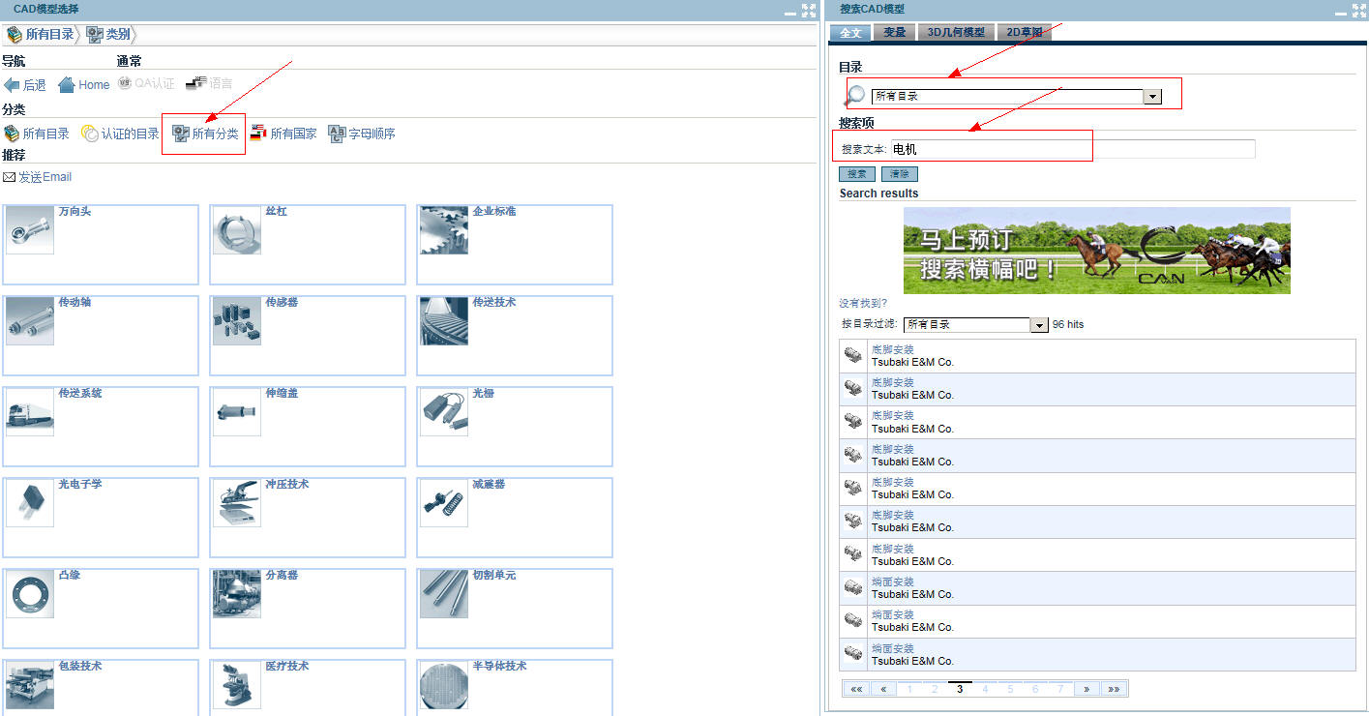Open the 2D草图 tab
Viewport: 1369px width, 716px height.
pyautogui.click(x=1025, y=32)
